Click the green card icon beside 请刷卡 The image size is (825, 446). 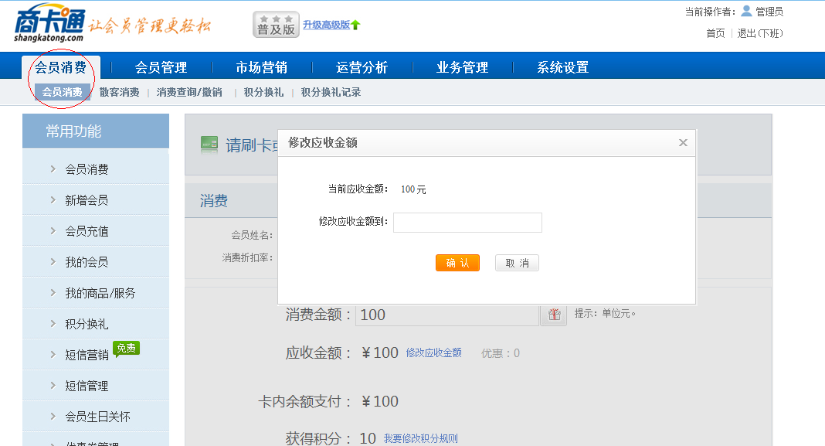click(209, 144)
